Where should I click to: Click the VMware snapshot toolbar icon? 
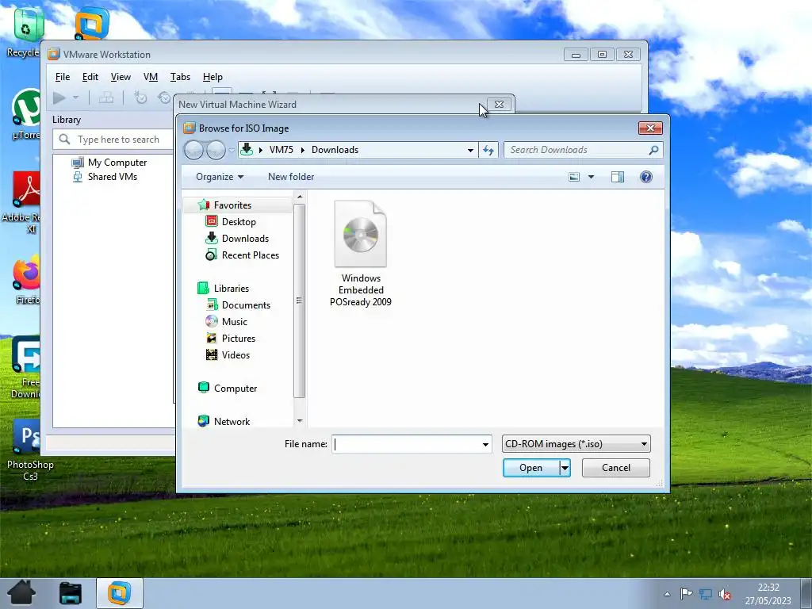(140, 98)
